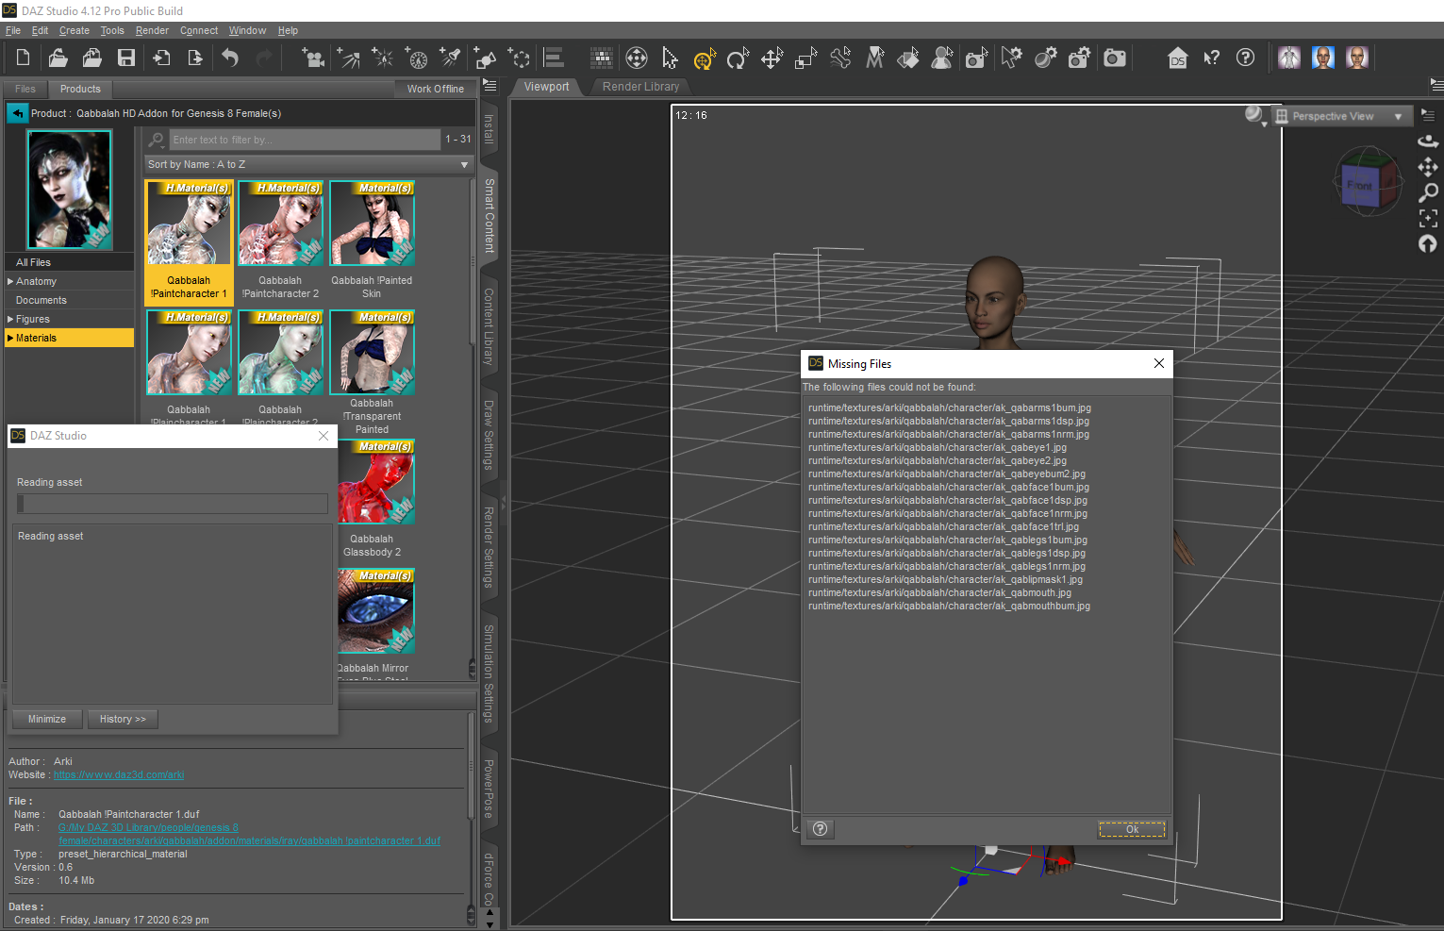Click the question mark Help icon
This screenshot has width=1444, height=931.
(1245, 58)
